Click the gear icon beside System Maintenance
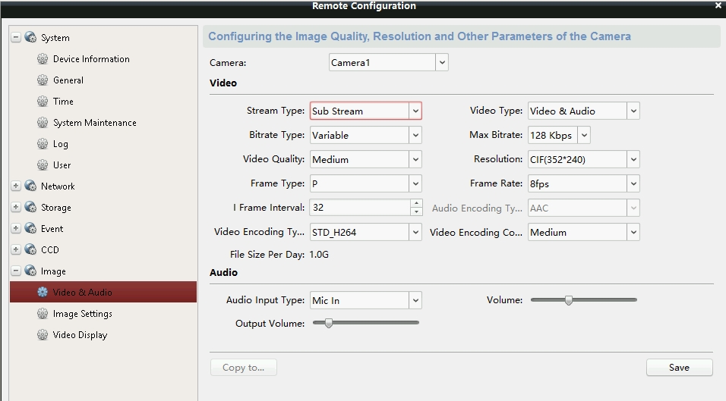726x401 pixels. pyautogui.click(x=43, y=123)
